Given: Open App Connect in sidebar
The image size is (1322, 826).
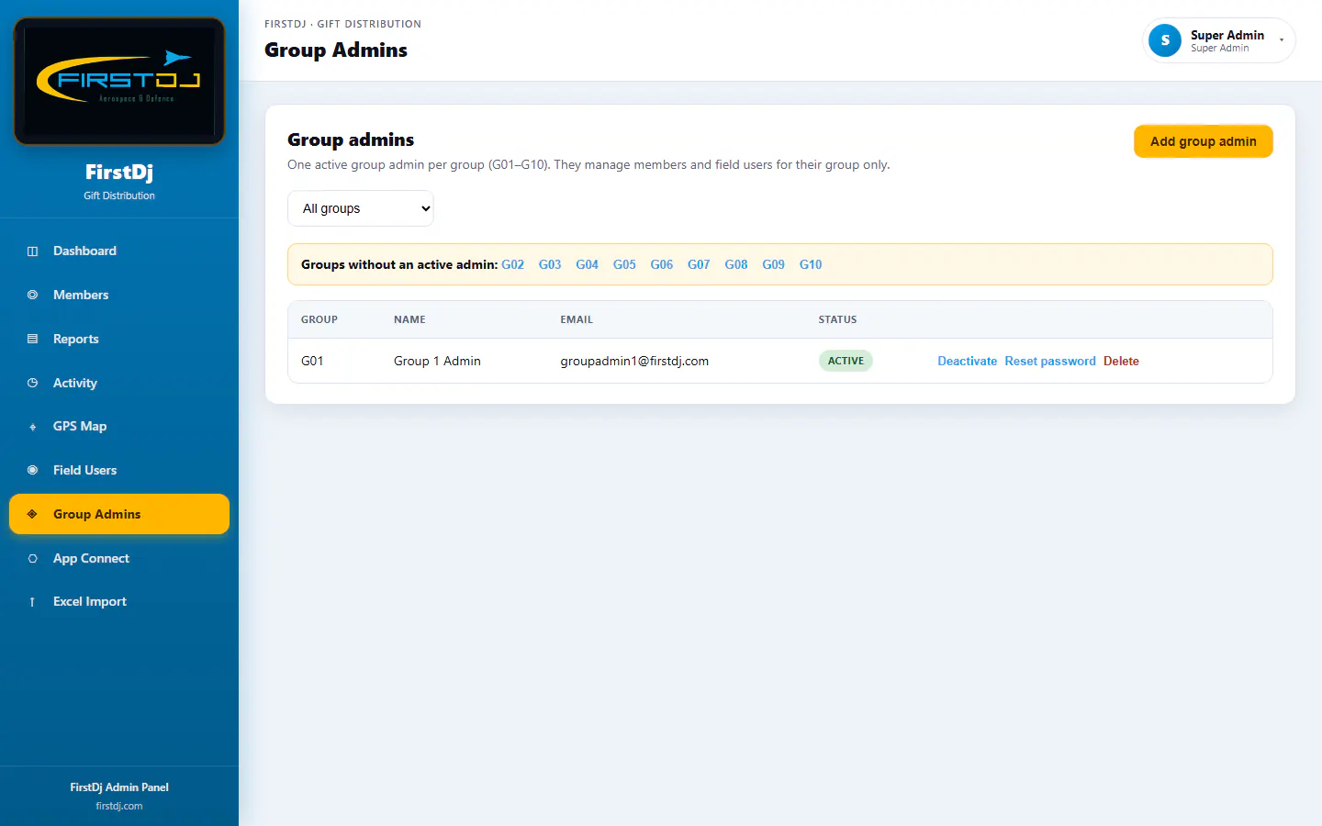Looking at the screenshot, I should [x=119, y=559].
